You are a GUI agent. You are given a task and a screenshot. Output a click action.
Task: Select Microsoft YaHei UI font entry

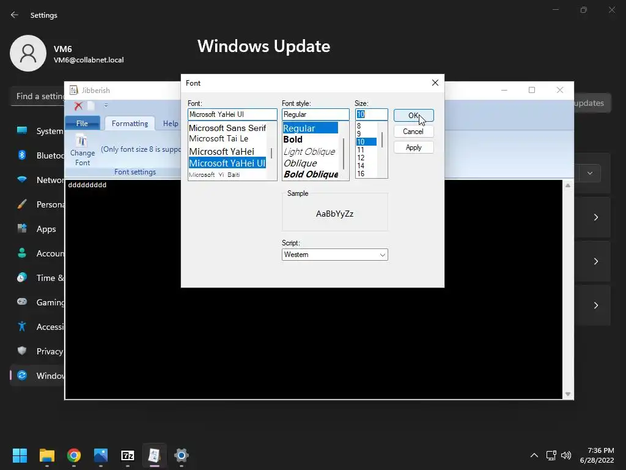click(x=227, y=163)
